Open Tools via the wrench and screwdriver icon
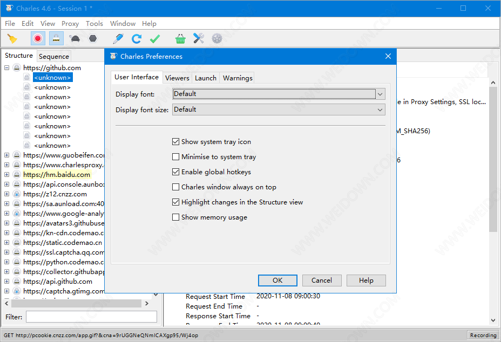501x342 pixels. click(199, 39)
